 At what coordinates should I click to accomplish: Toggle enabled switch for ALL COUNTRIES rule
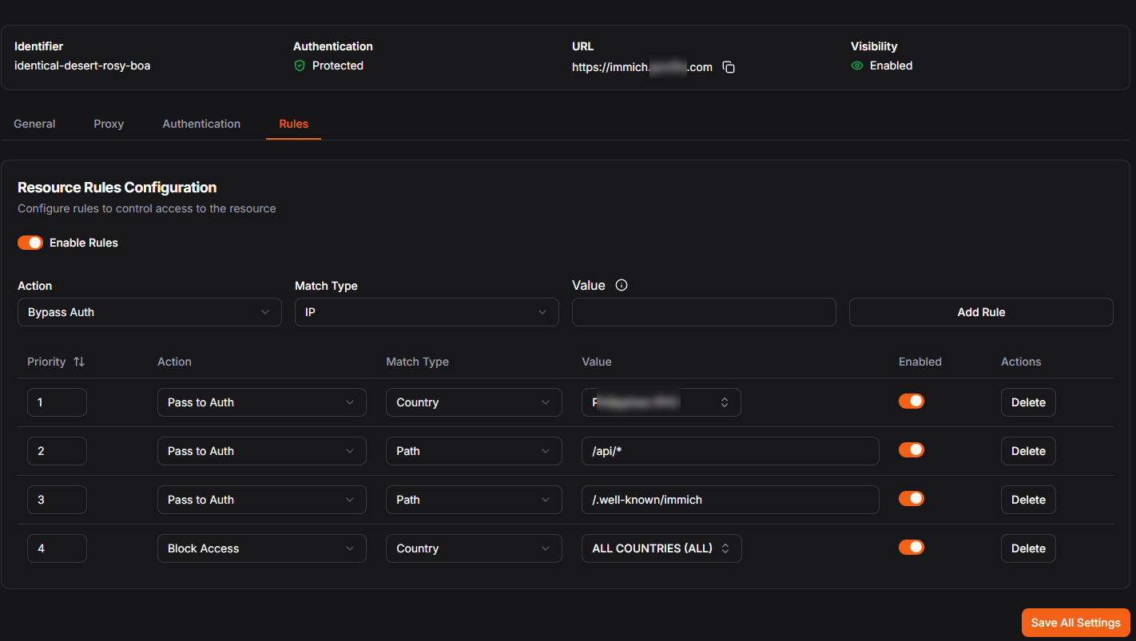911,548
